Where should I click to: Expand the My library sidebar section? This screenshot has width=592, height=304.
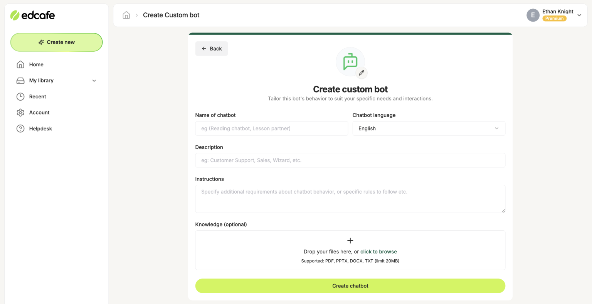click(94, 80)
